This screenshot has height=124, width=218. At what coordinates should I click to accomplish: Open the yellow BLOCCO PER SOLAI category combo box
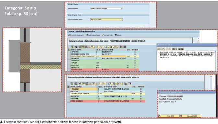(x=106, y=19)
